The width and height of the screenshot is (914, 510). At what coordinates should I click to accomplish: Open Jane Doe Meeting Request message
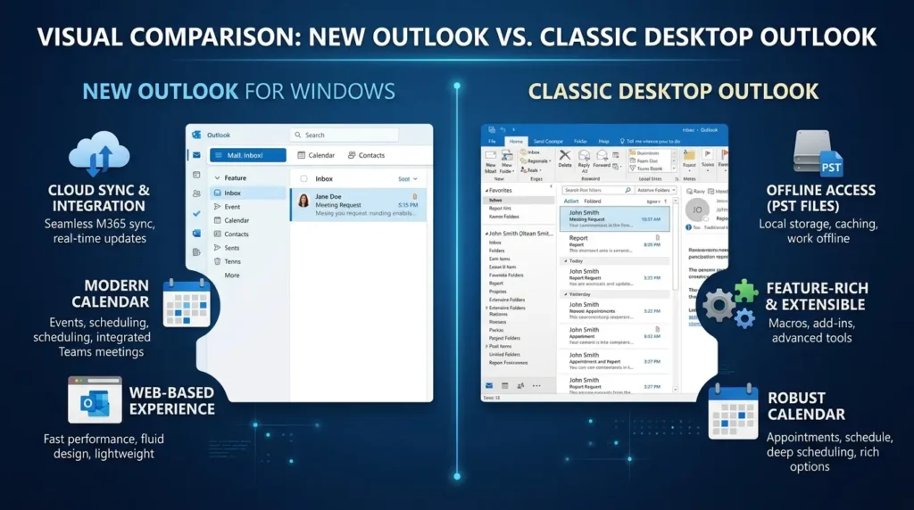pyautogui.click(x=359, y=204)
